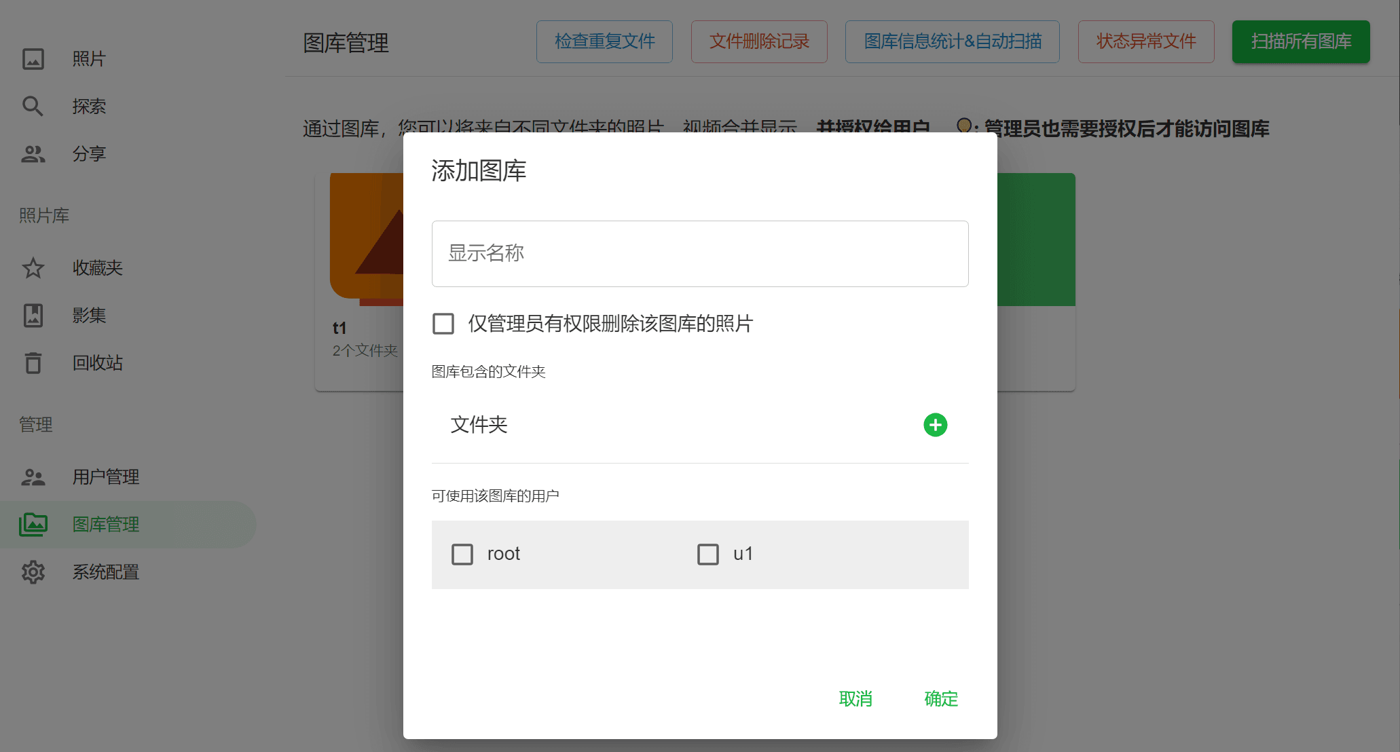1400x752 pixels.
Task: Click the Albums bookmark icon
Action: point(33,316)
